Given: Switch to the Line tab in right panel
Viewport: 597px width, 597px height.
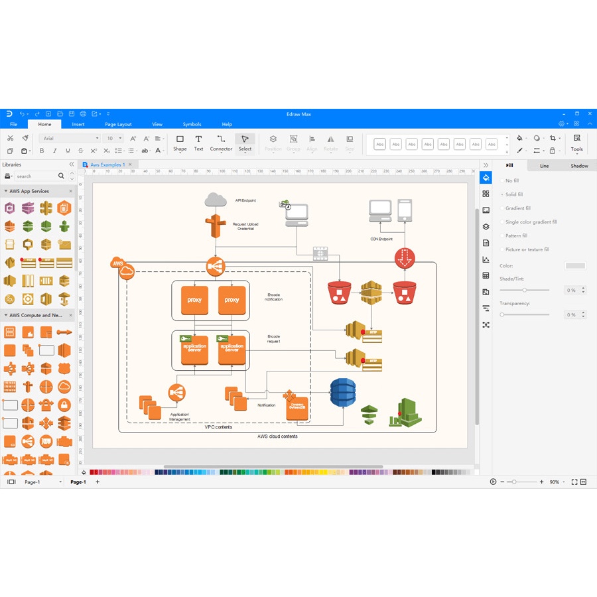Looking at the screenshot, I should click(x=544, y=166).
